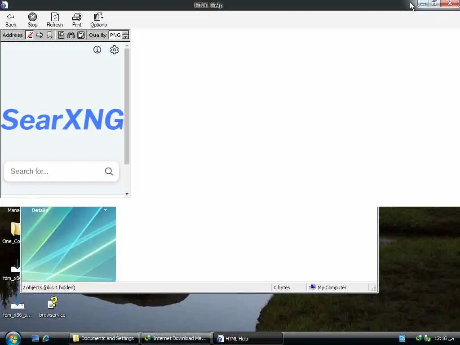The height and width of the screenshot is (345, 460).
Task: Minimize the HTML Help window
Action: coord(423,4)
